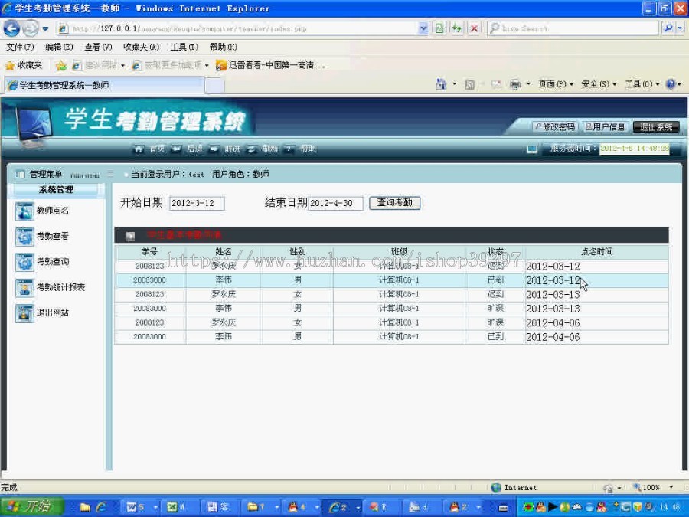The width and height of the screenshot is (689, 517).
Task: Click the 查询考勤 button
Action: pos(394,203)
